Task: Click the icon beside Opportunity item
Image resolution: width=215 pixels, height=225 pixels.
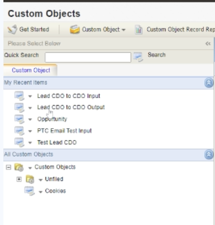Action: (x=19, y=119)
